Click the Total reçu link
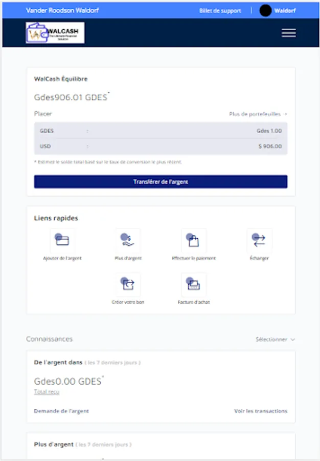320x461 pixels. [x=47, y=391]
